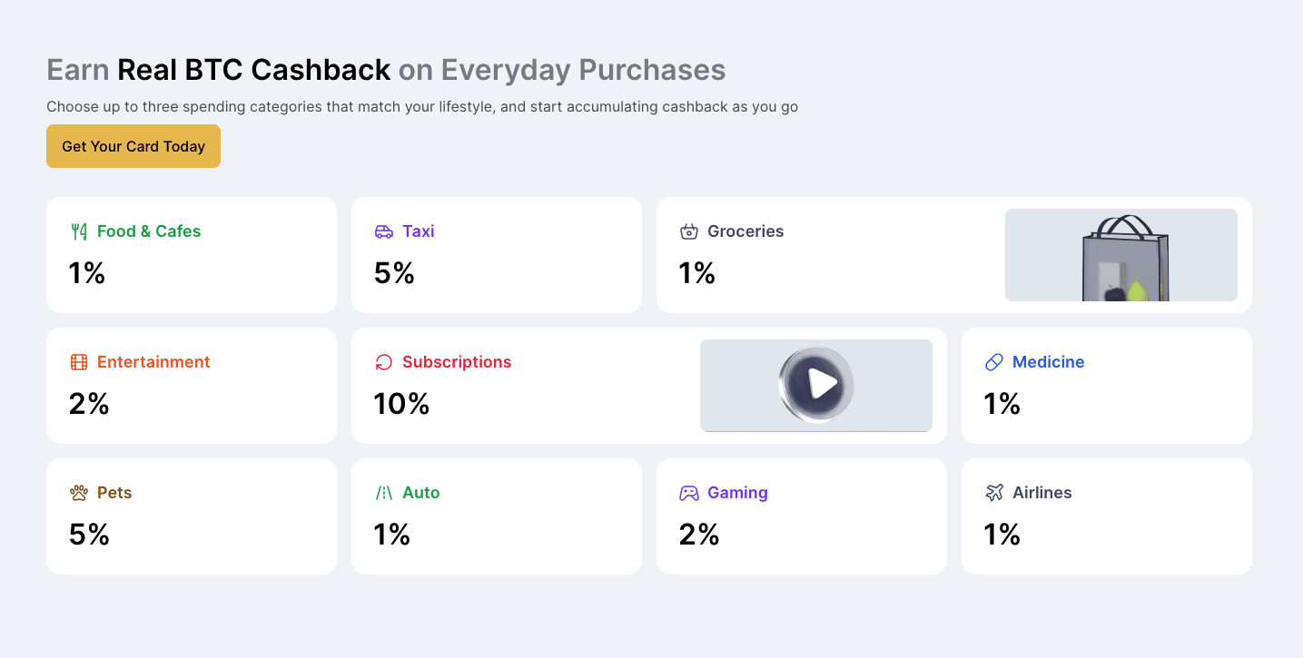Click the fork and knife Food & Cafes icon
Image resolution: width=1303 pixels, height=658 pixels.
point(79,231)
